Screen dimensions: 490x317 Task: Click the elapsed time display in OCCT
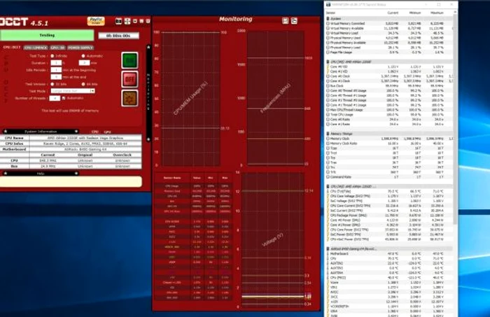coord(119,36)
